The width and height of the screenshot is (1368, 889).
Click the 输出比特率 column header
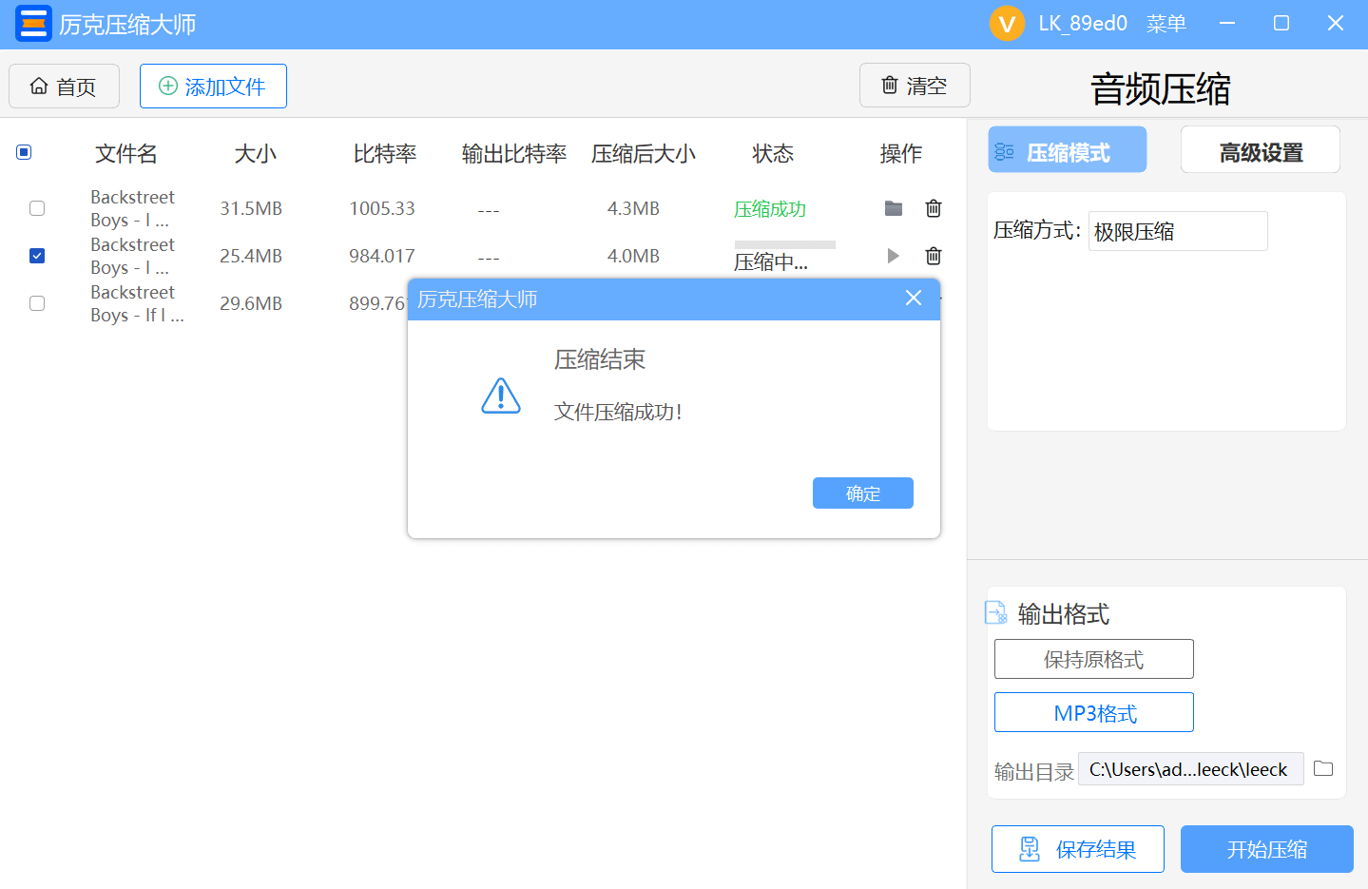(514, 153)
